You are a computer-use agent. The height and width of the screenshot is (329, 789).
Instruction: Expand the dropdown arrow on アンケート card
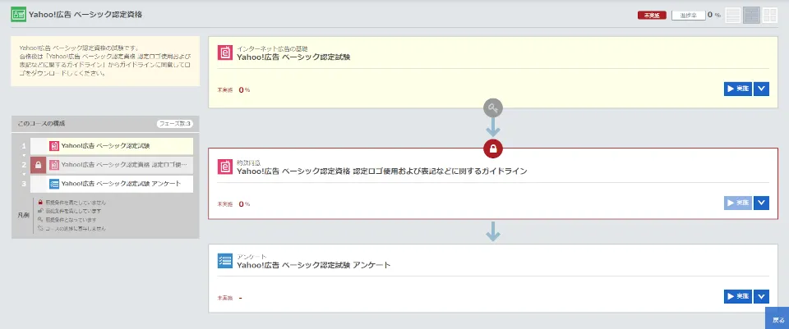[x=761, y=296]
